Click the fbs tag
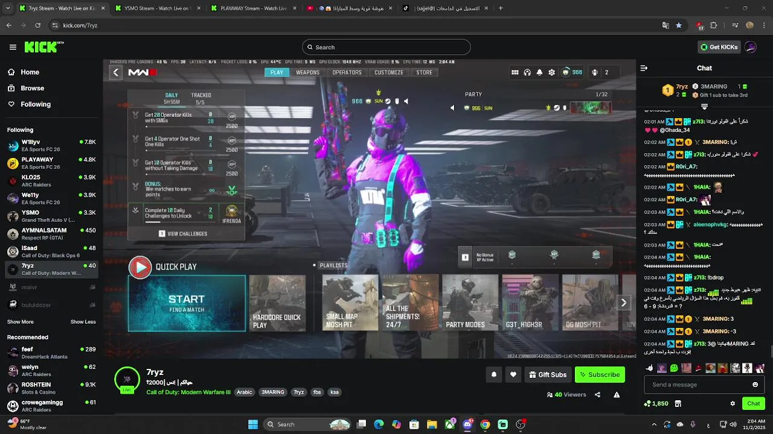This screenshot has width=773, height=434. point(317,392)
